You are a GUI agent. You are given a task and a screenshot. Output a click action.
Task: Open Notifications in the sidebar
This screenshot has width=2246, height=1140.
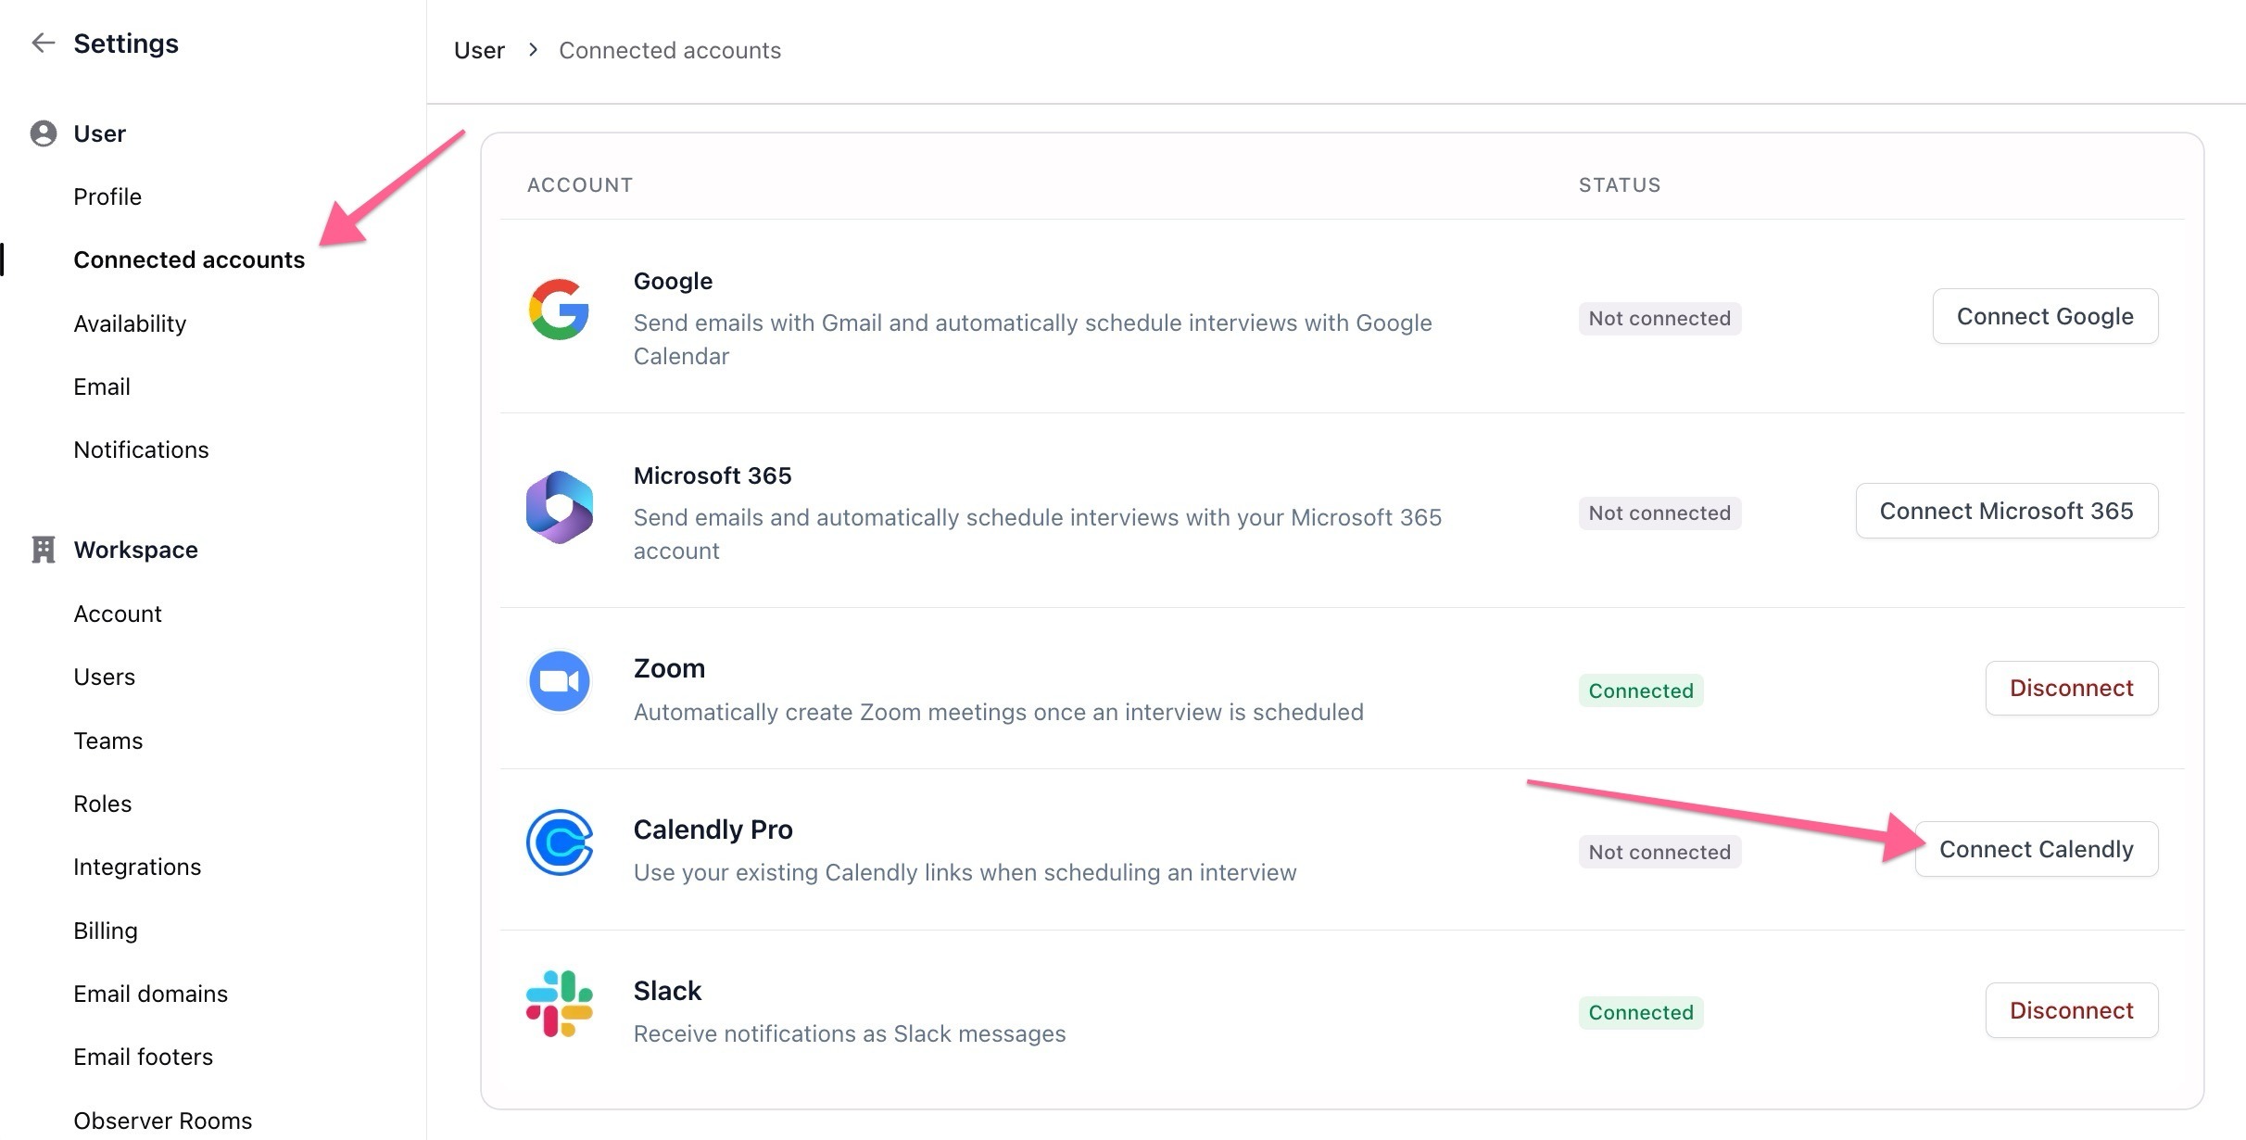pos(141,450)
